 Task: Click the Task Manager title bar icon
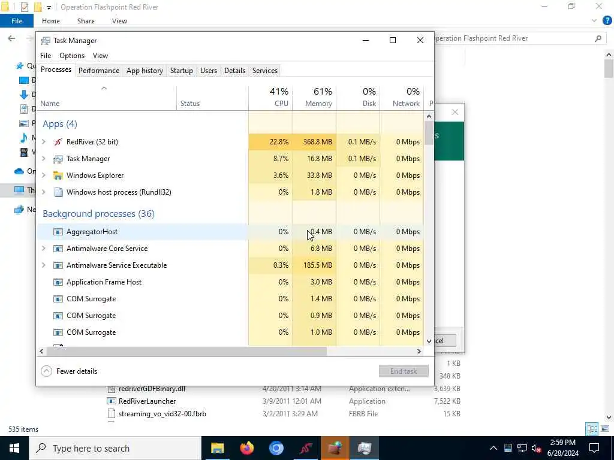tap(46, 41)
